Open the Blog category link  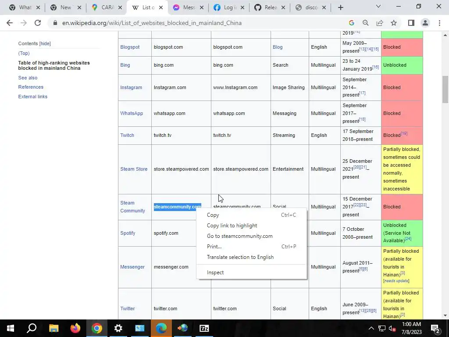click(x=278, y=47)
